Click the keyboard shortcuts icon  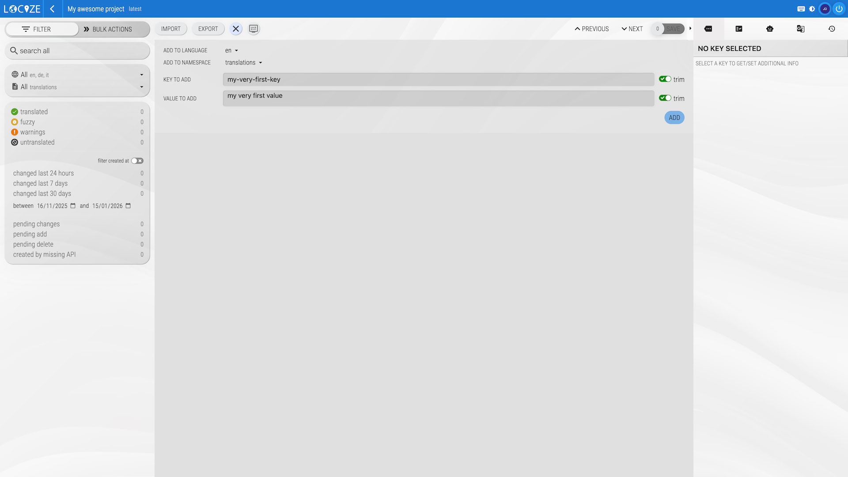point(801,9)
